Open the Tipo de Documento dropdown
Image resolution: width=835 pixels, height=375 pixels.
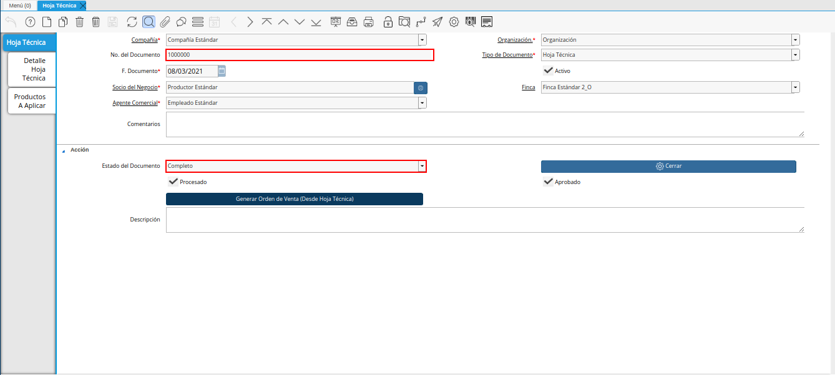tap(795, 55)
